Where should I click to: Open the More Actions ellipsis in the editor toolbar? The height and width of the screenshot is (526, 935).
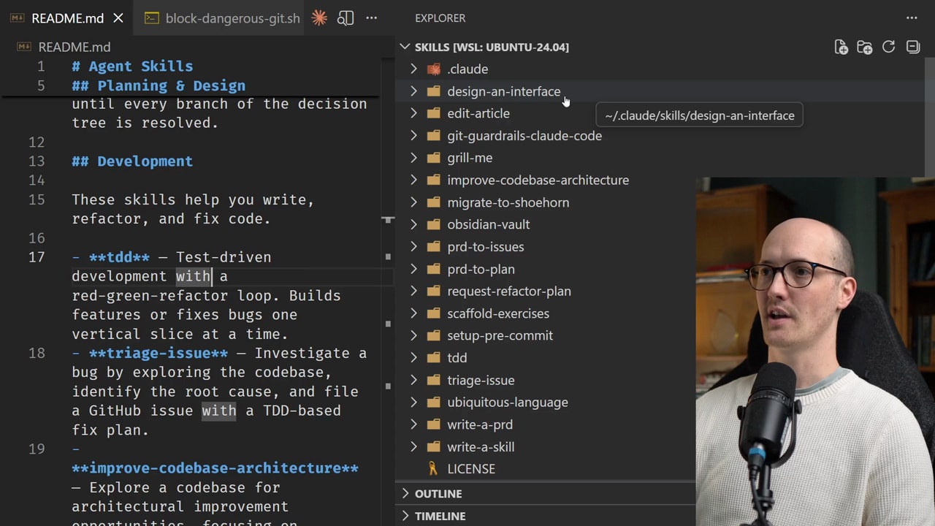(x=371, y=18)
